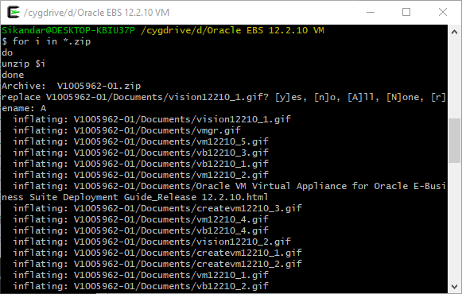Click the inflating vb12210_2.gif last line
The width and height of the screenshot is (462, 294).
click(141, 286)
